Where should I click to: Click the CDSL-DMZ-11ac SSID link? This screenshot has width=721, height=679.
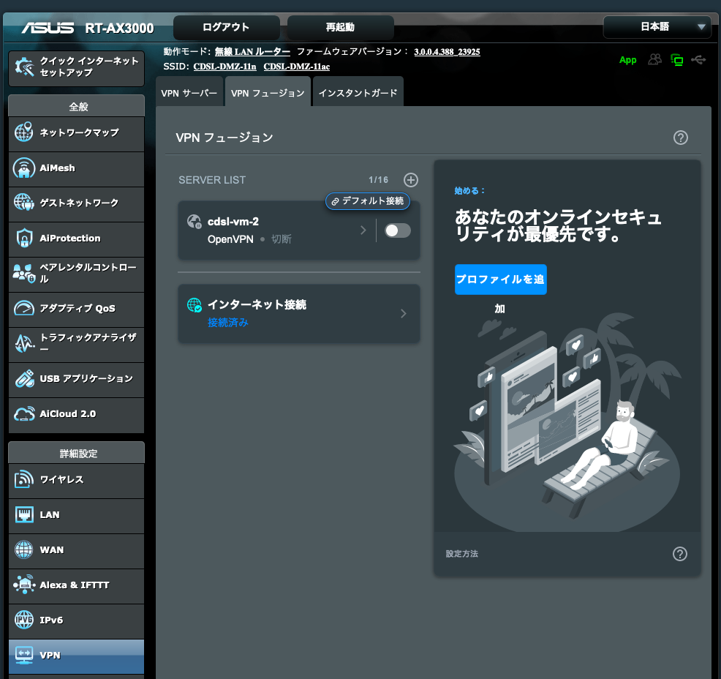tap(296, 67)
